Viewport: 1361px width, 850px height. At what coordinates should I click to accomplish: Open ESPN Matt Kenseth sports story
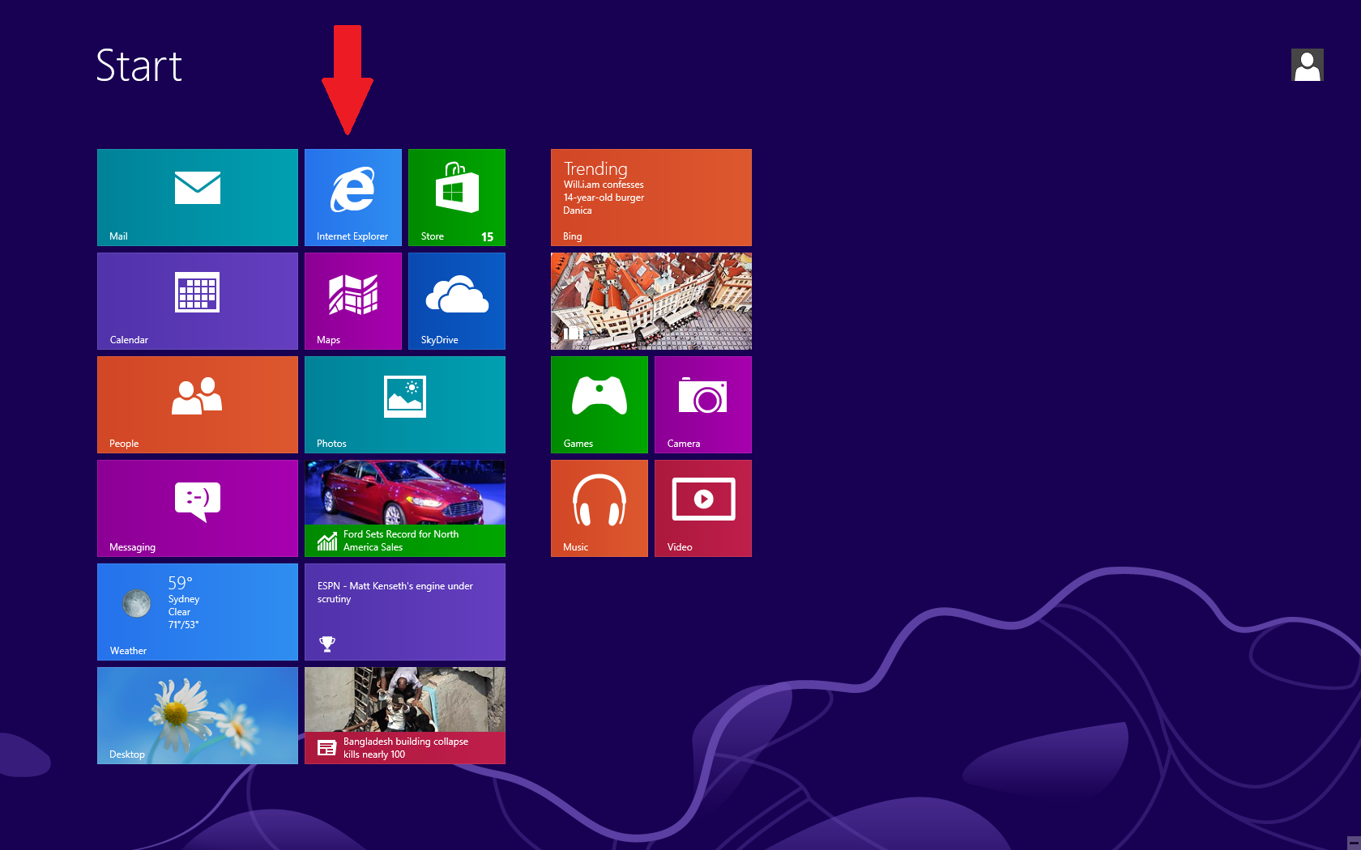pos(404,611)
